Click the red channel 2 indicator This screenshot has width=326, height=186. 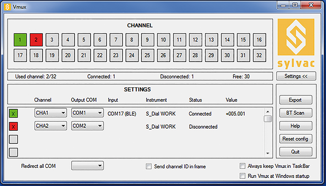(36, 40)
